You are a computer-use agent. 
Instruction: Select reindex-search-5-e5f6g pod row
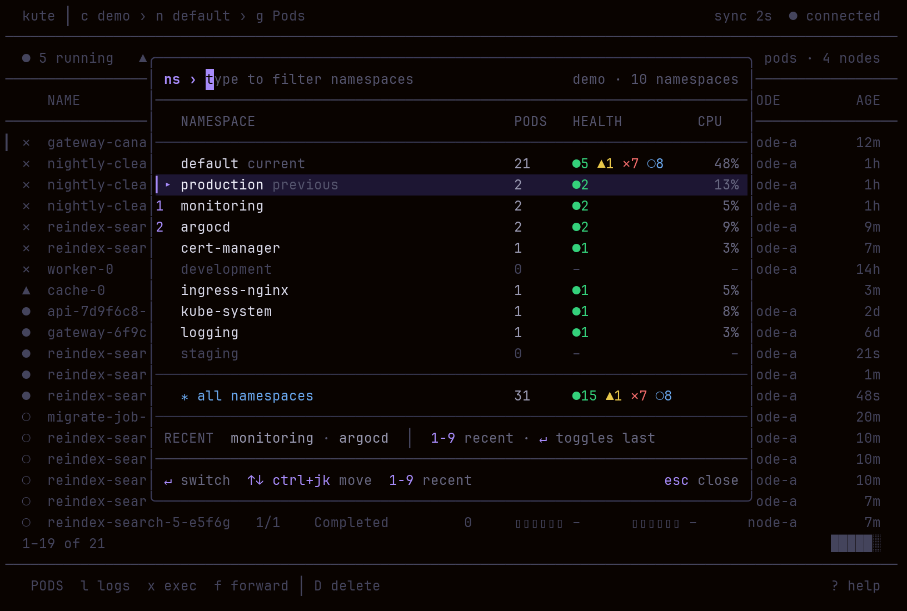tap(451, 523)
